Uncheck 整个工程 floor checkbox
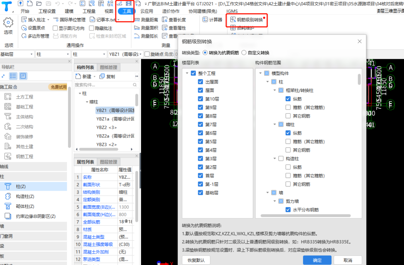 point(193,73)
